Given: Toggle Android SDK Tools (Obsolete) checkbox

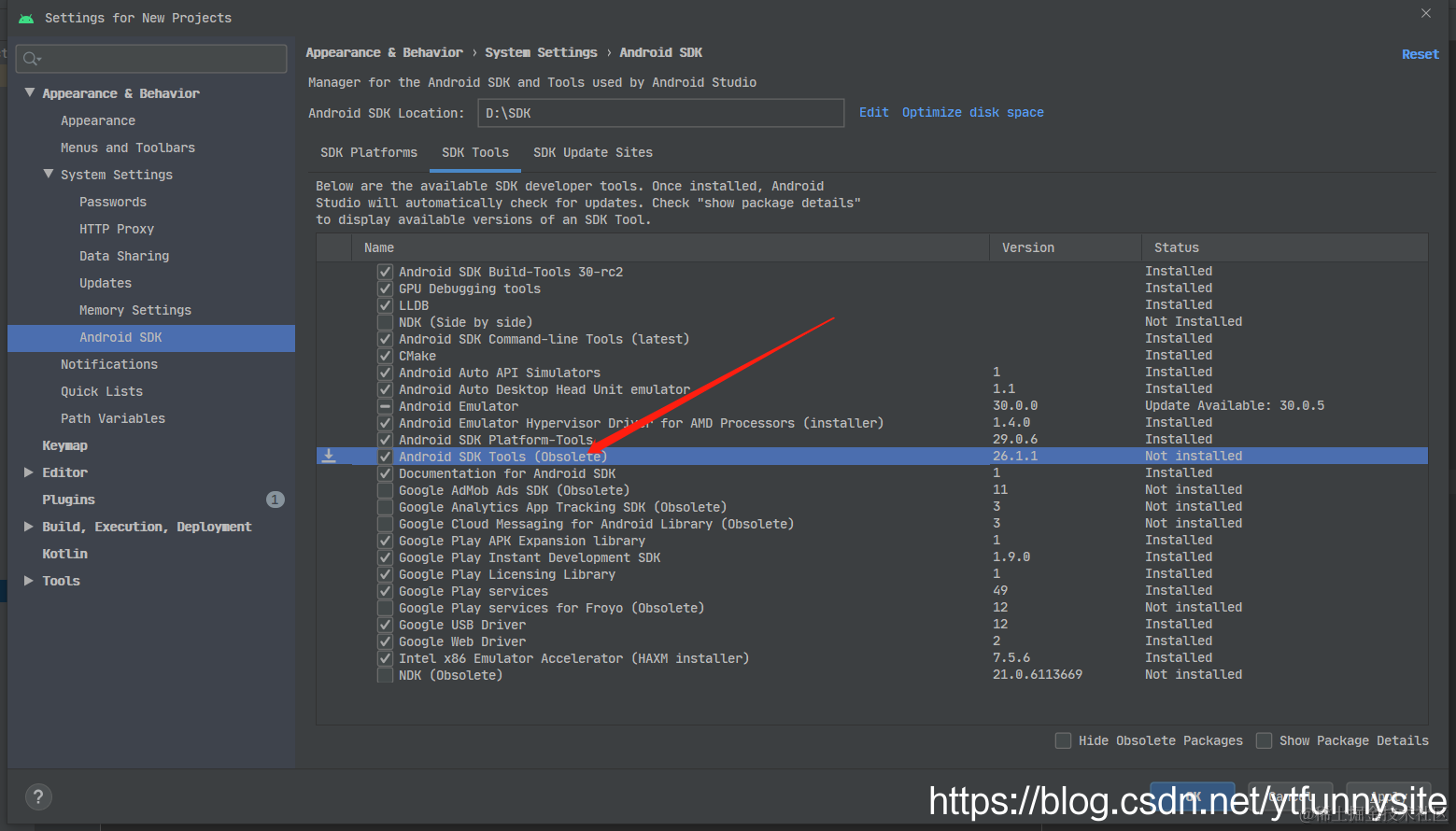Looking at the screenshot, I should pos(385,457).
